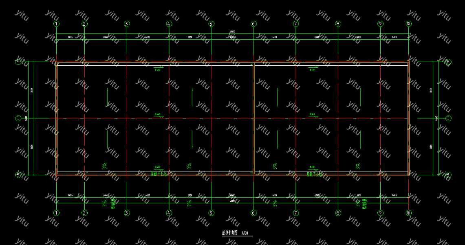Select grid bubble 8 along the bottom
This screenshot has width=465, height=245.
[338, 213]
